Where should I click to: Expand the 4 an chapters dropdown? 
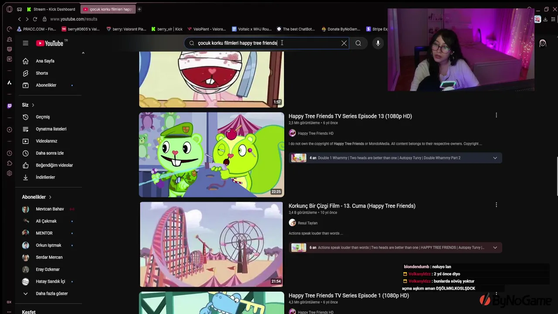pos(495,158)
